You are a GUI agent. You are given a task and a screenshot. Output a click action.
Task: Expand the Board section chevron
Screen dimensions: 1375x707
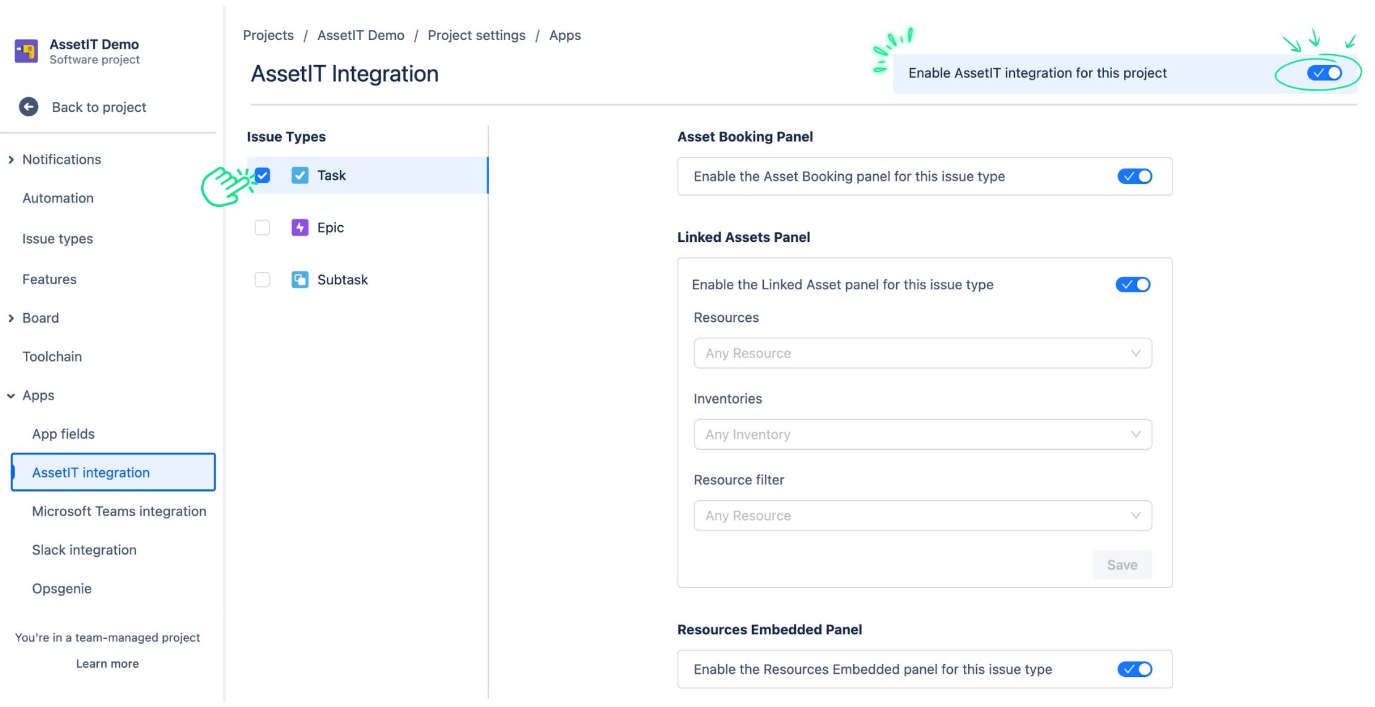click(x=10, y=318)
